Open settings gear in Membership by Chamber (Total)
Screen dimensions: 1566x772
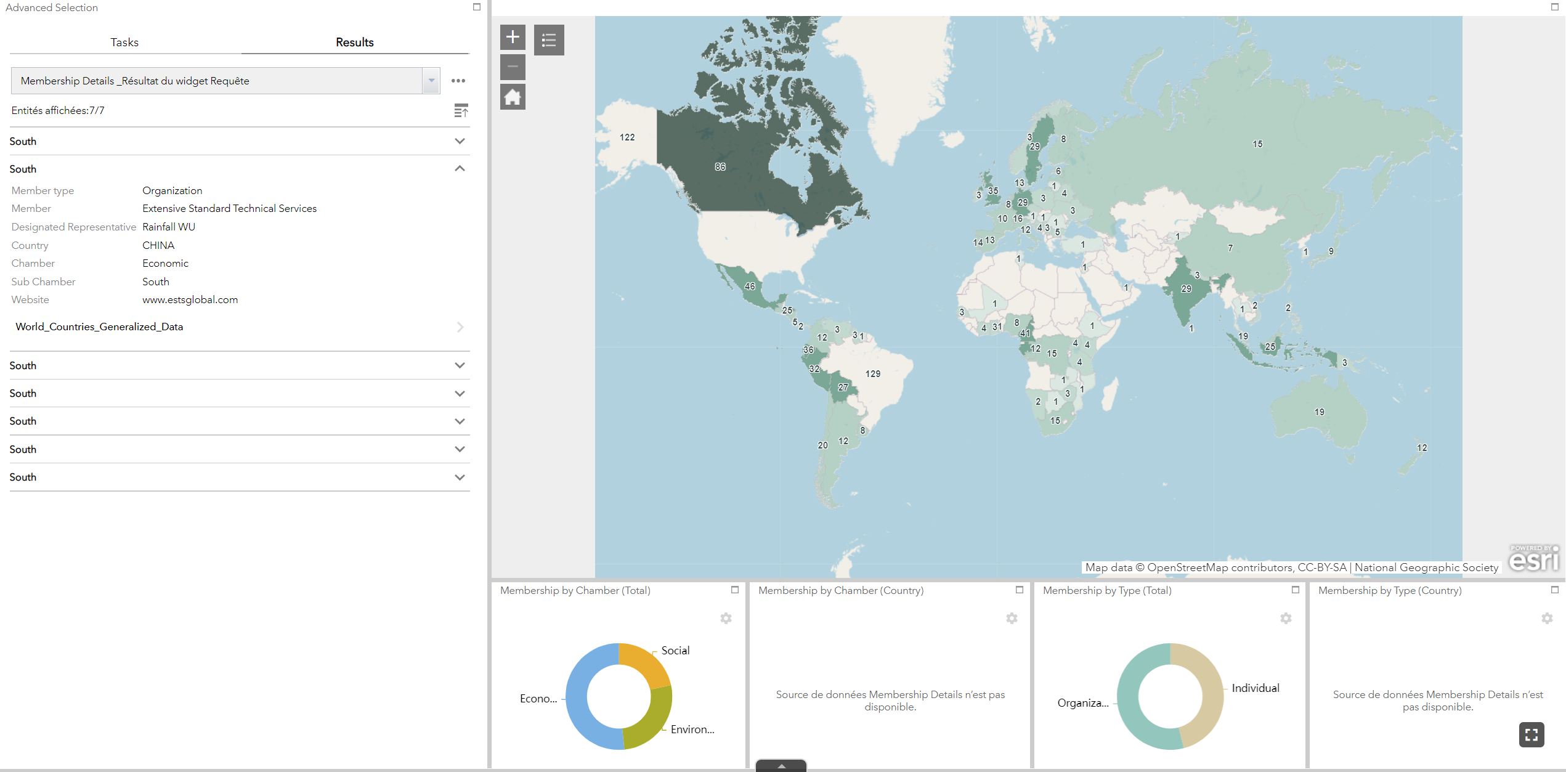click(x=726, y=618)
